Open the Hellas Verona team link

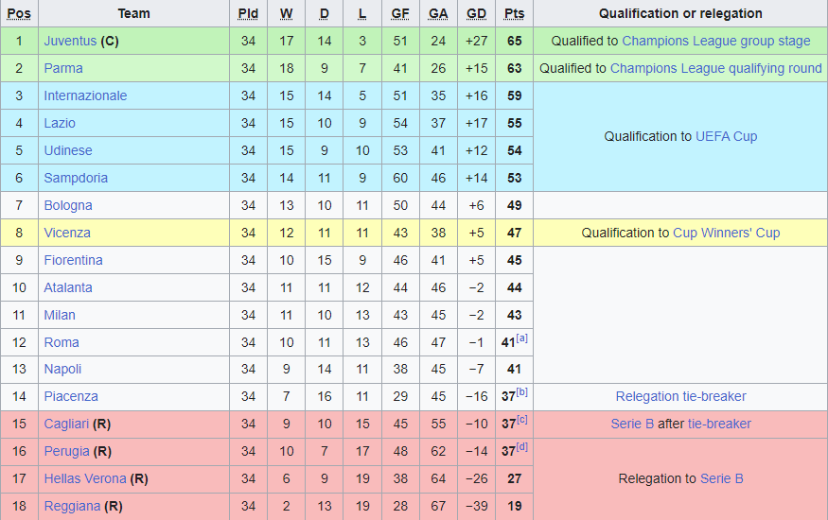click(85, 478)
